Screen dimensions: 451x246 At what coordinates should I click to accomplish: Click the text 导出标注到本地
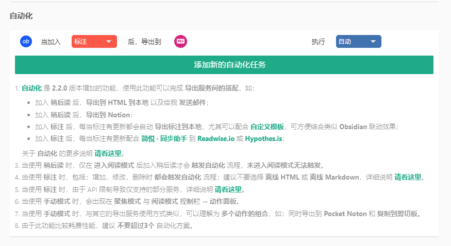point(178,127)
